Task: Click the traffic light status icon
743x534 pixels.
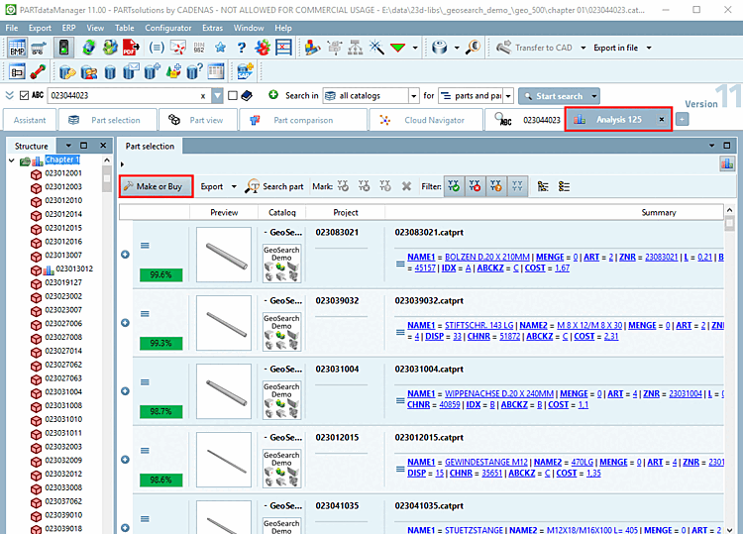Action: (63, 48)
